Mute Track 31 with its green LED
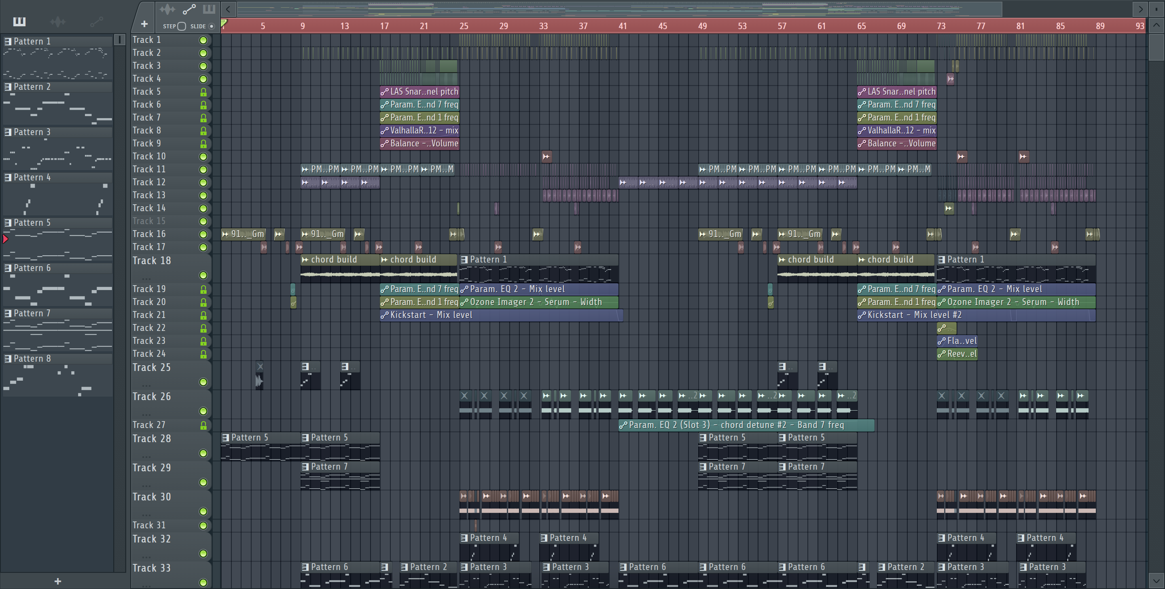Screen dimensions: 1165x589 [203, 525]
